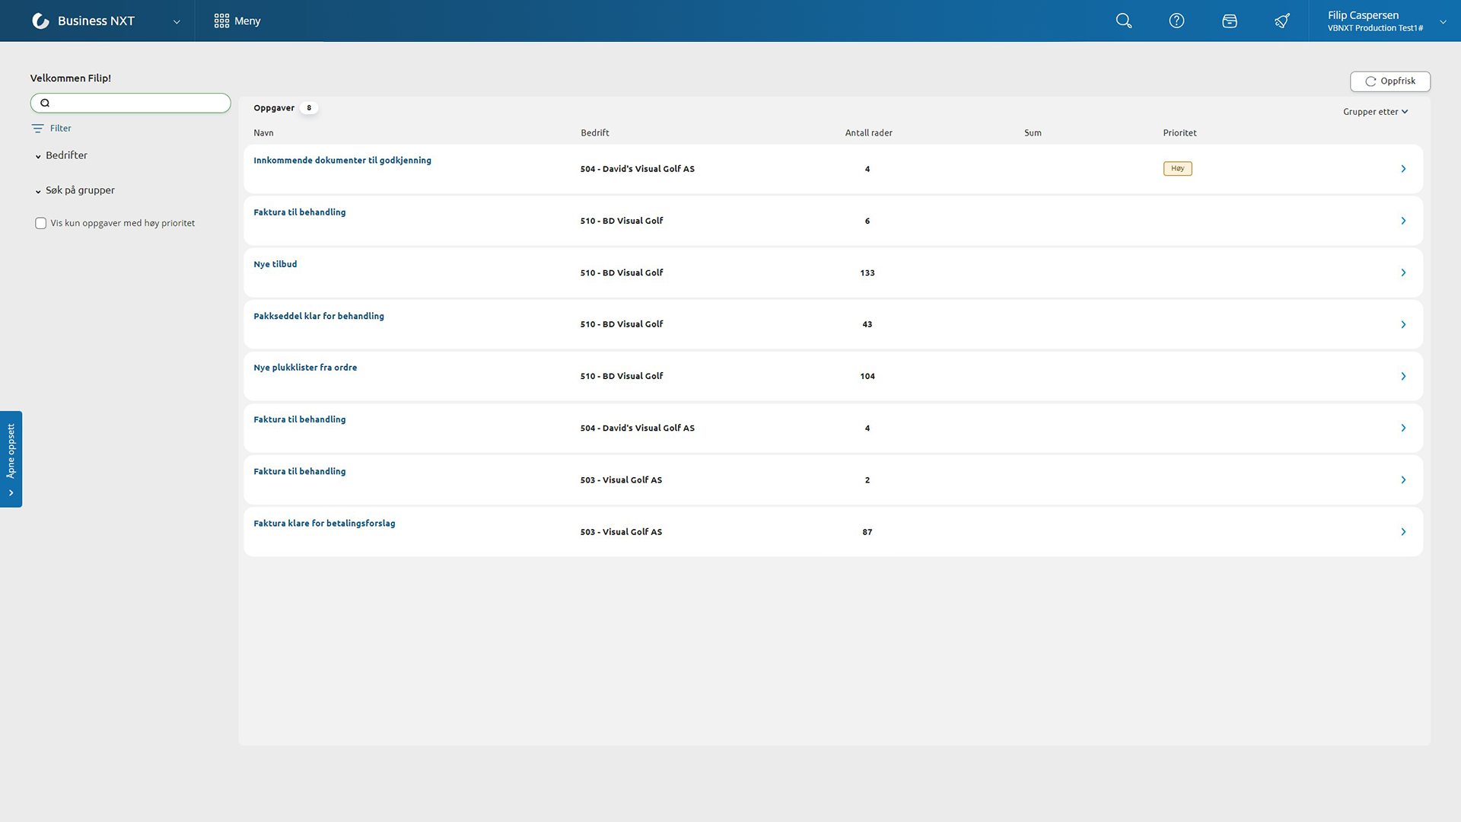Open the Åpne oppsett side tab

point(11,458)
